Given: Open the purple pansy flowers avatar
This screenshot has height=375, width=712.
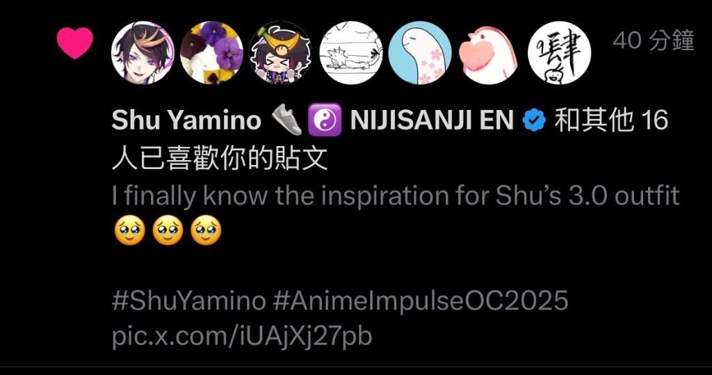Looking at the screenshot, I should tap(211, 53).
